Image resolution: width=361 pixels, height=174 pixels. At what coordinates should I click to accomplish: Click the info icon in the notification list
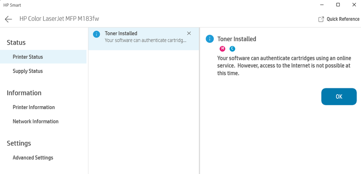[97, 34]
